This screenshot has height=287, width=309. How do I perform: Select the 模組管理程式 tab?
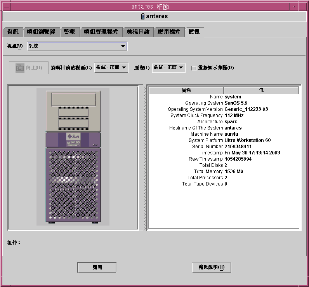(x=101, y=32)
